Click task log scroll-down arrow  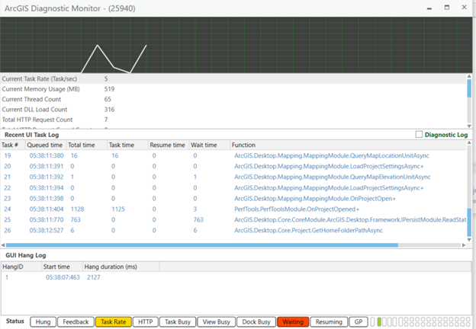coord(469,240)
